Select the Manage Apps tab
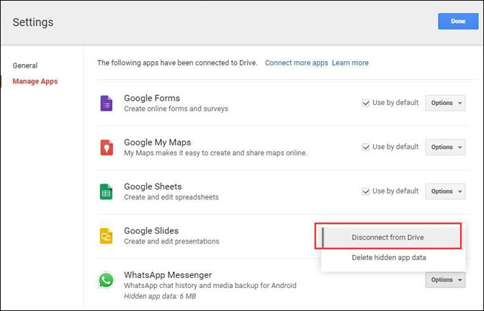The image size is (484, 311). [x=35, y=81]
